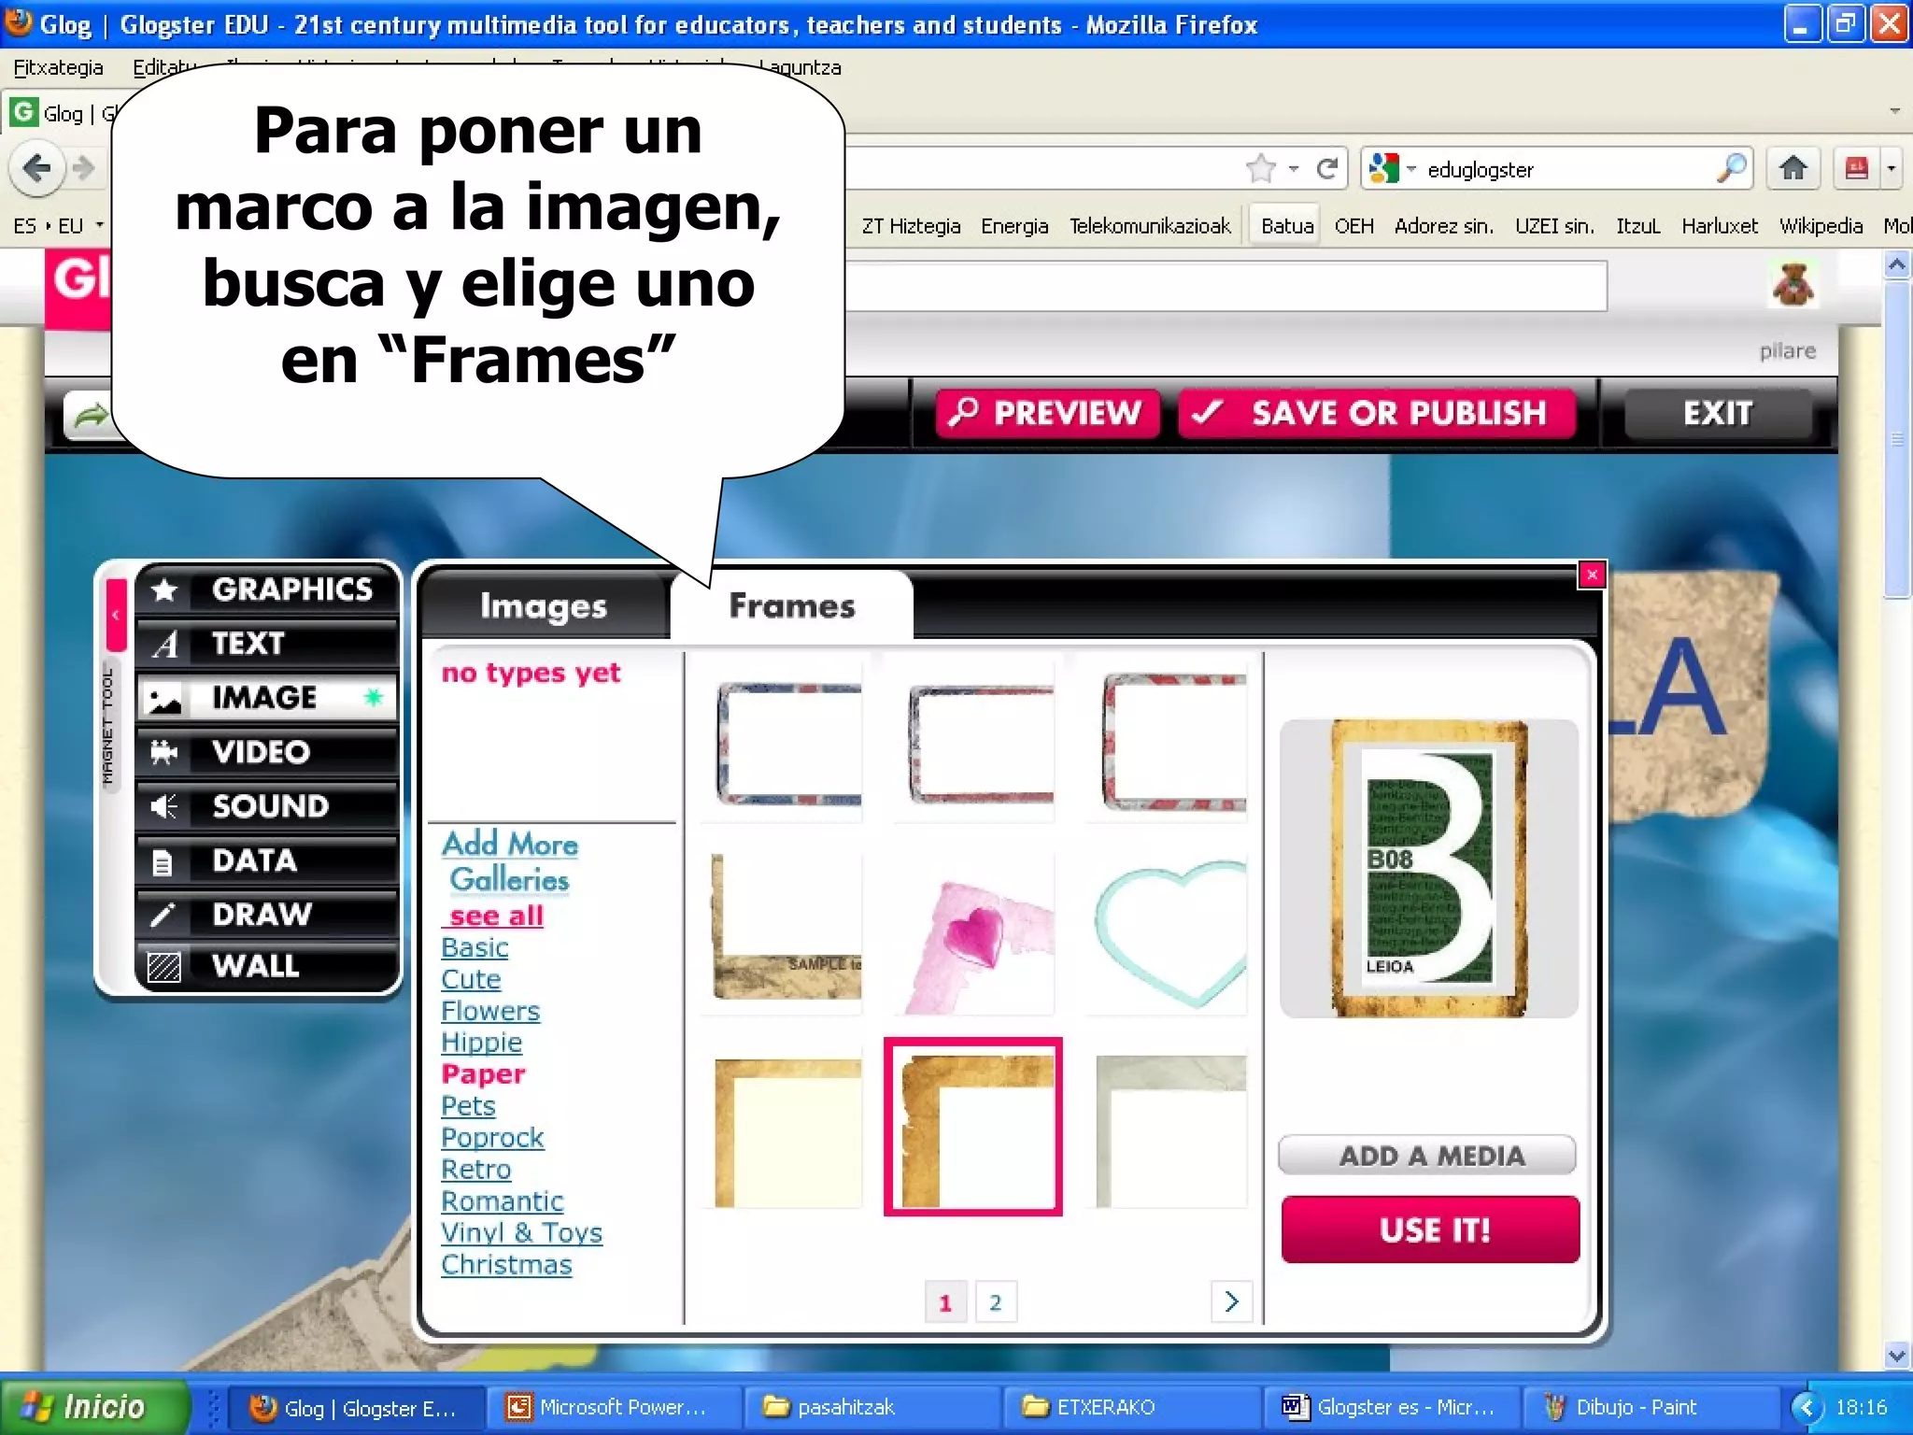This screenshot has height=1435, width=1913.
Task: Click the magnifier search icon
Action: click(1731, 168)
